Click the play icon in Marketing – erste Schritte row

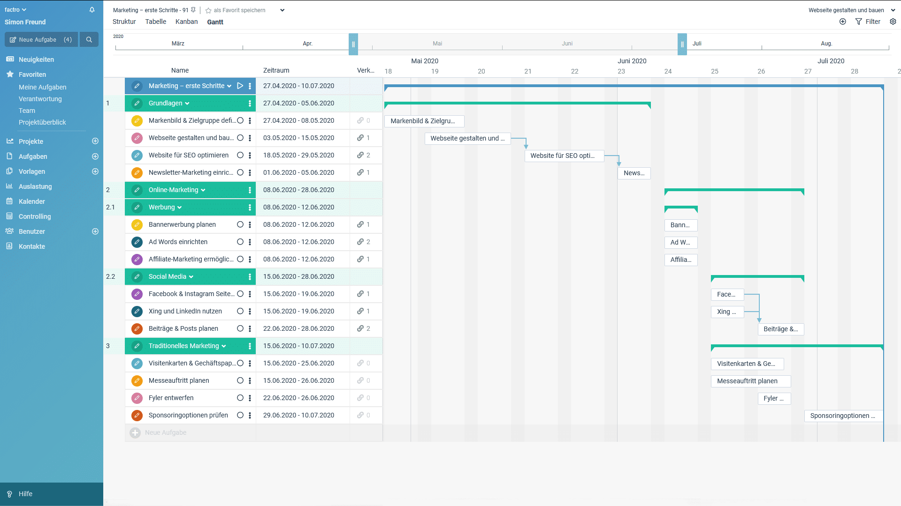(x=240, y=86)
